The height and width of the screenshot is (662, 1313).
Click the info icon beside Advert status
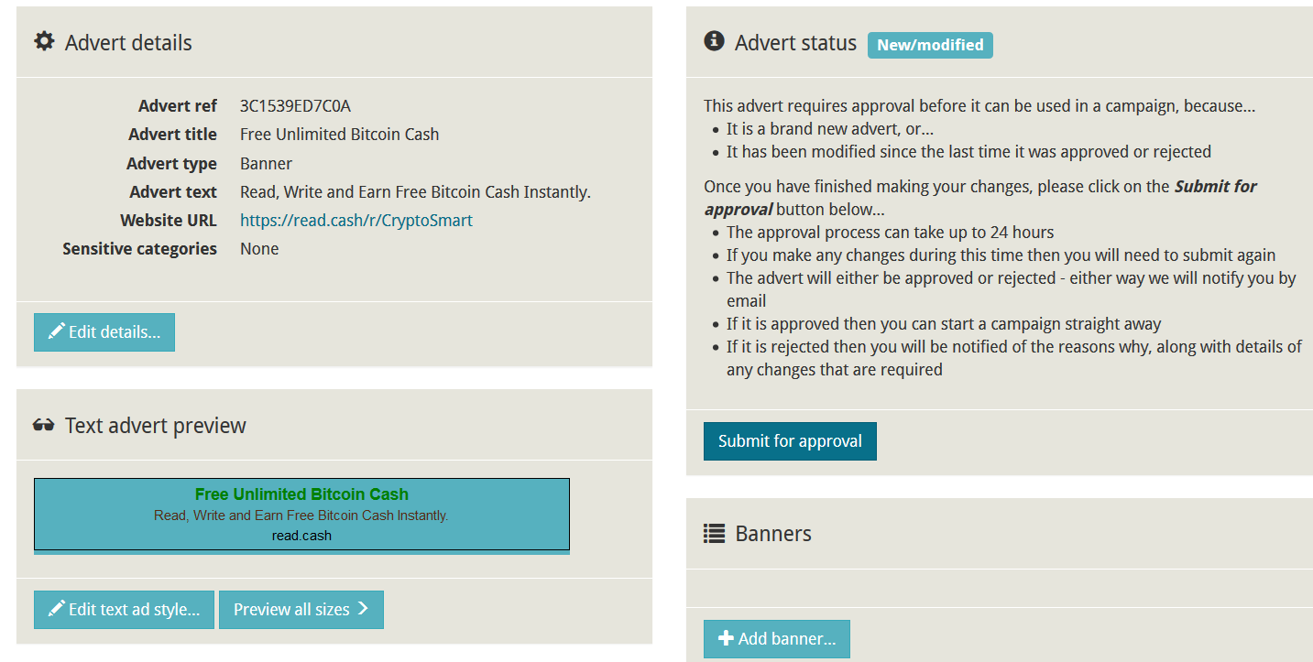[x=714, y=41]
